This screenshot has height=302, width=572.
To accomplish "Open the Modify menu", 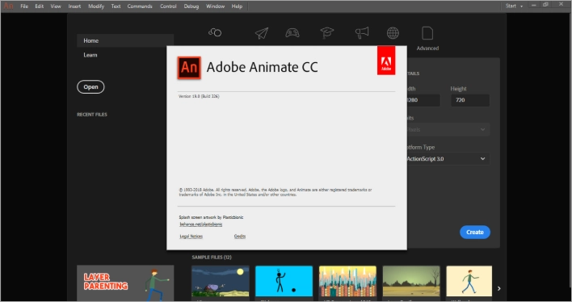I will pos(96,6).
